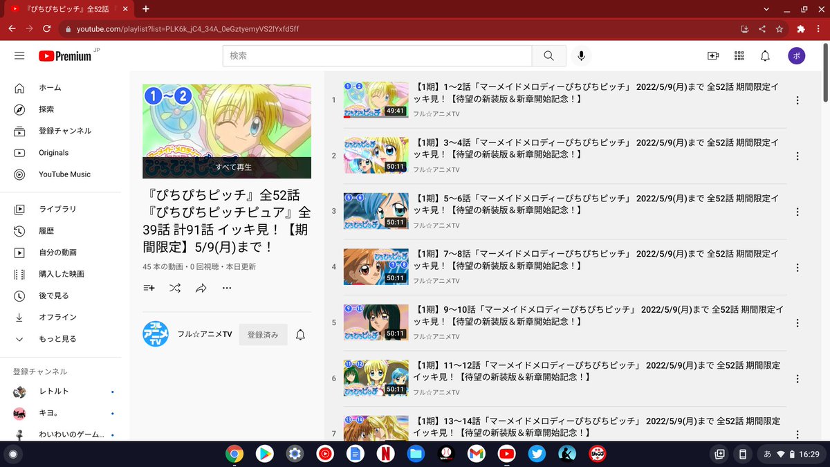Open a new browser tab
830x467 pixels.
(x=146, y=9)
